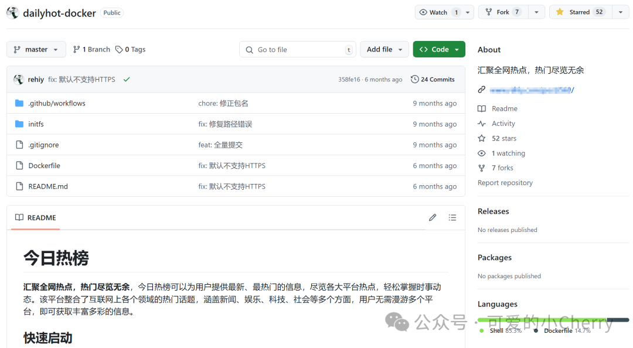This screenshot has height=348, width=633.
Task: Focus the Go to file search field
Action: 298,49
